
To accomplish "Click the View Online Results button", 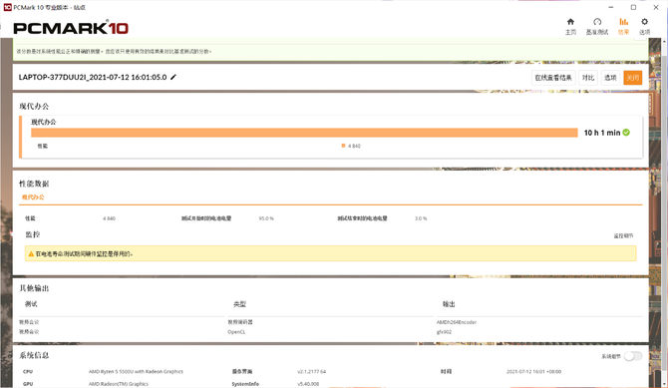I will (x=553, y=78).
